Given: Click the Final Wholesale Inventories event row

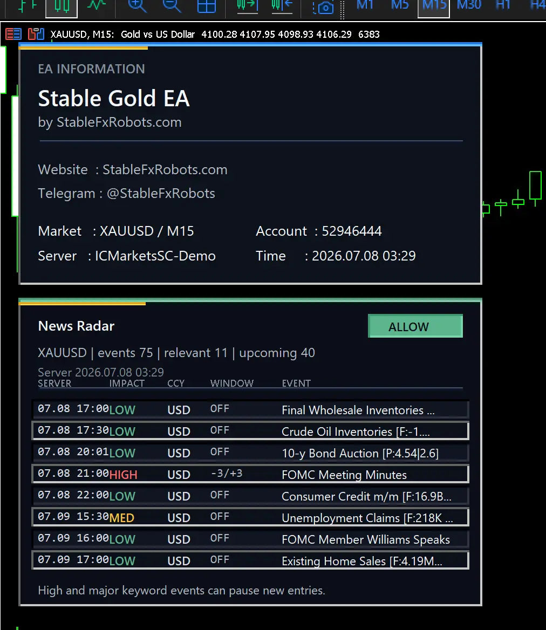Looking at the screenshot, I should [250, 410].
